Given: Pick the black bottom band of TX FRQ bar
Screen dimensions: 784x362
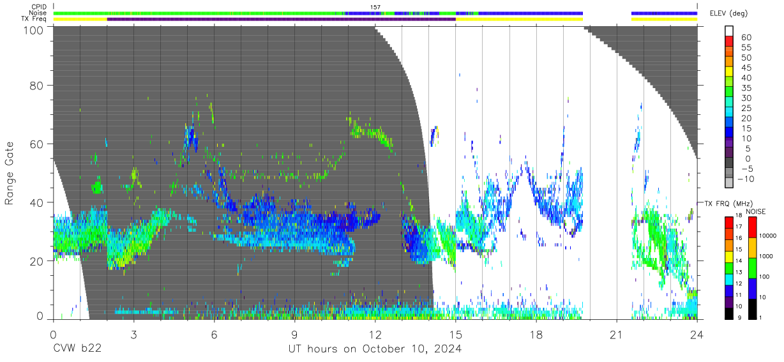Looking at the screenshot, I should pyautogui.click(x=728, y=312).
